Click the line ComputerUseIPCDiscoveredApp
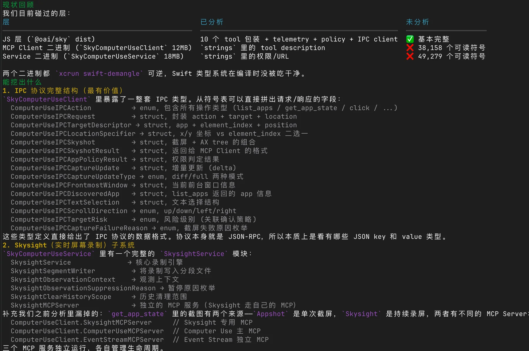529x351 pixels. pos(141,194)
